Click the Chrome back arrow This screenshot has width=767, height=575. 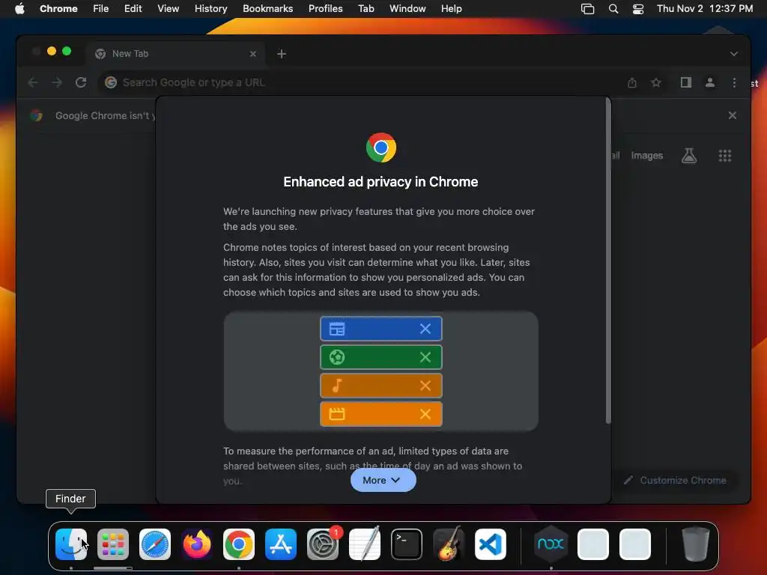(33, 82)
